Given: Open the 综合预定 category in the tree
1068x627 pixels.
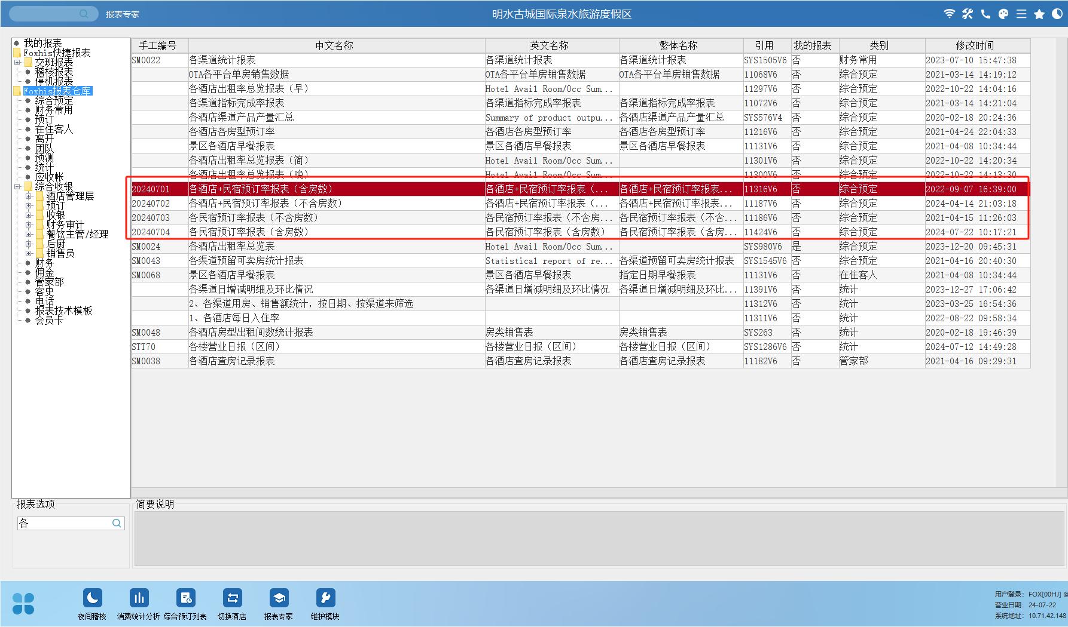Looking at the screenshot, I should (54, 100).
